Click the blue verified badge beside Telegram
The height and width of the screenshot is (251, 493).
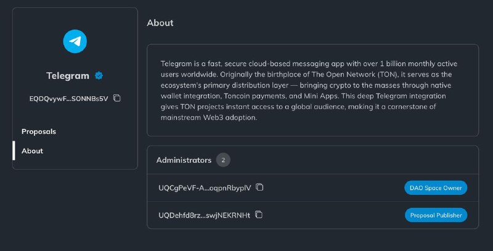pos(99,75)
